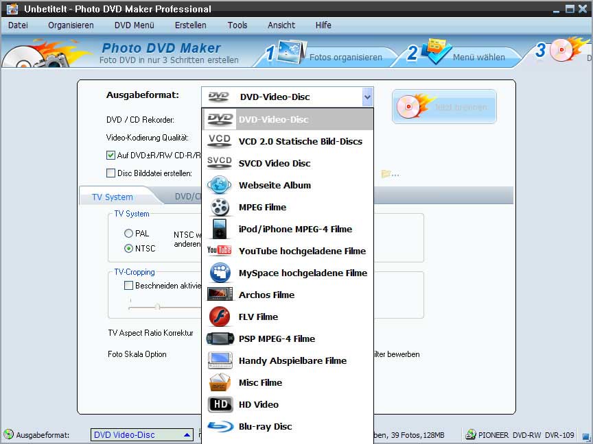Click the PSP console icon
Image resolution: width=593 pixels, height=444 pixels.
point(220,338)
